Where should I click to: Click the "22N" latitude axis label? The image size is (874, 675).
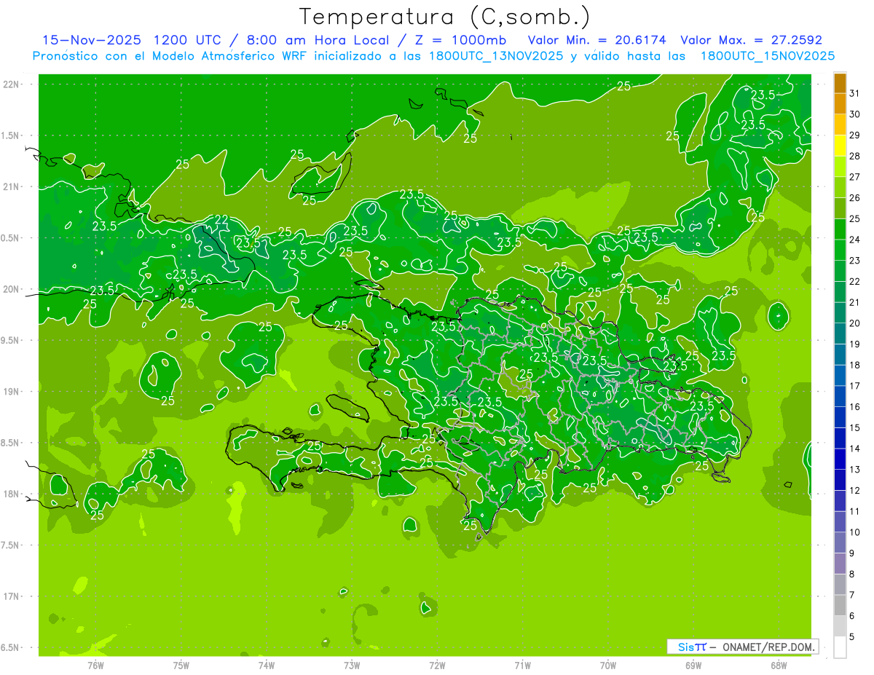pyautogui.click(x=11, y=84)
